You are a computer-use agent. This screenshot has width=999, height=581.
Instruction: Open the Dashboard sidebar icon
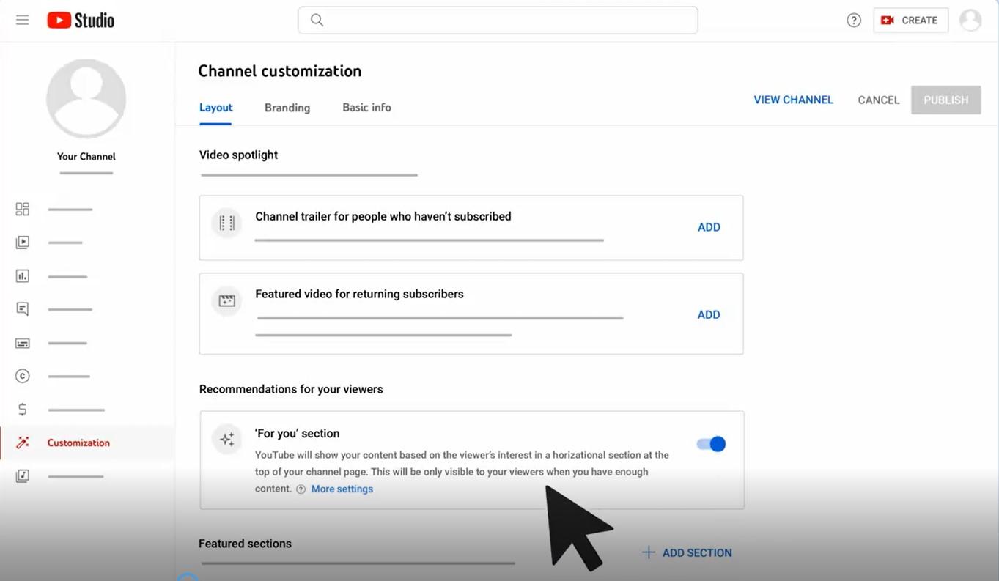23,210
